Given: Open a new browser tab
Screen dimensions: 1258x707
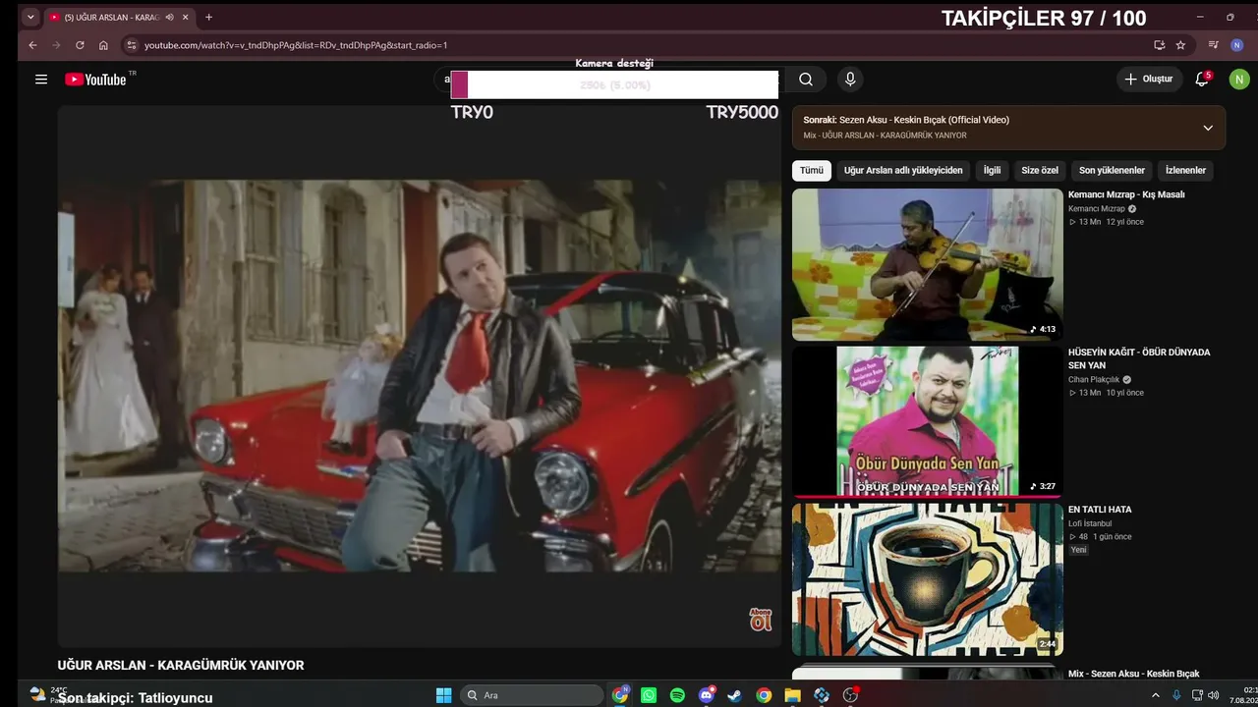Looking at the screenshot, I should click(208, 17).
